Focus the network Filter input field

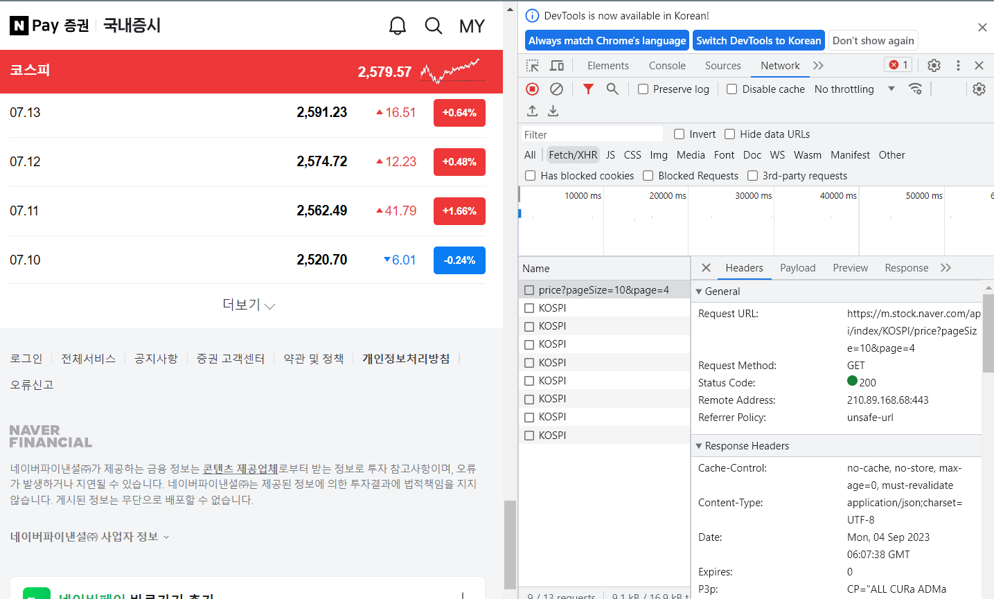(x=592, y=134)
